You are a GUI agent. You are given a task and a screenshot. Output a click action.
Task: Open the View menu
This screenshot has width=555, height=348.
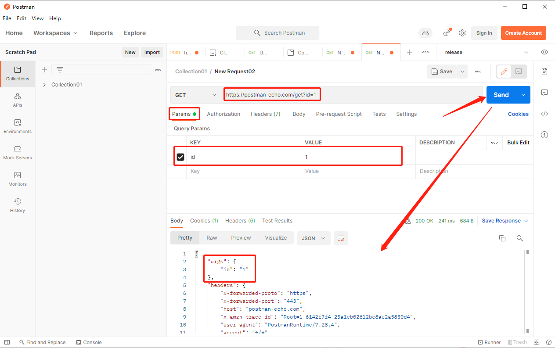pos(38,18)
